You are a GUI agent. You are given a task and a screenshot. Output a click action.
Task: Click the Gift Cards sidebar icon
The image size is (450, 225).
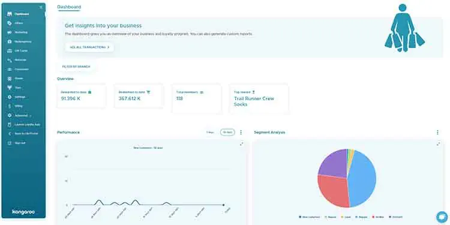click(10, 50)
